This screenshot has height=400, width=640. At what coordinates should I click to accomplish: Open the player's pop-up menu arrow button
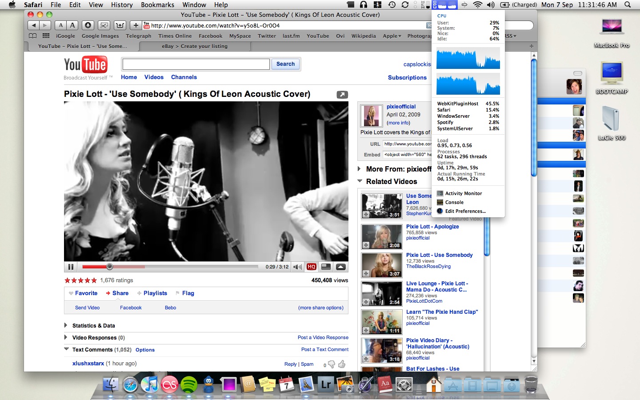[x=341, y=267]
